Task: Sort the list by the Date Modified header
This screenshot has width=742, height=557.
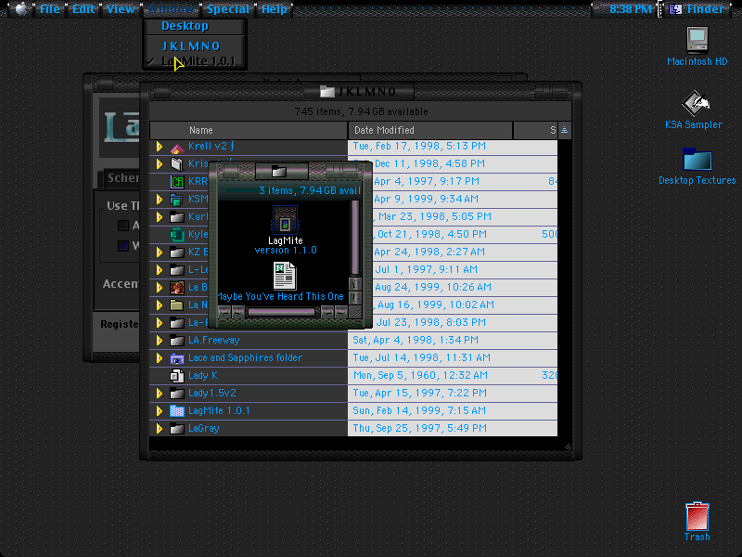Action: click(430, 130)
